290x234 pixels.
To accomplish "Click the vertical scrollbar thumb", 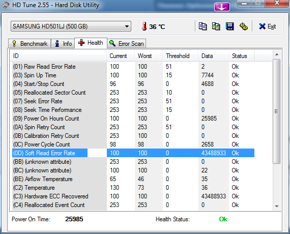I will pyautogui.click(x=277, y=111).
